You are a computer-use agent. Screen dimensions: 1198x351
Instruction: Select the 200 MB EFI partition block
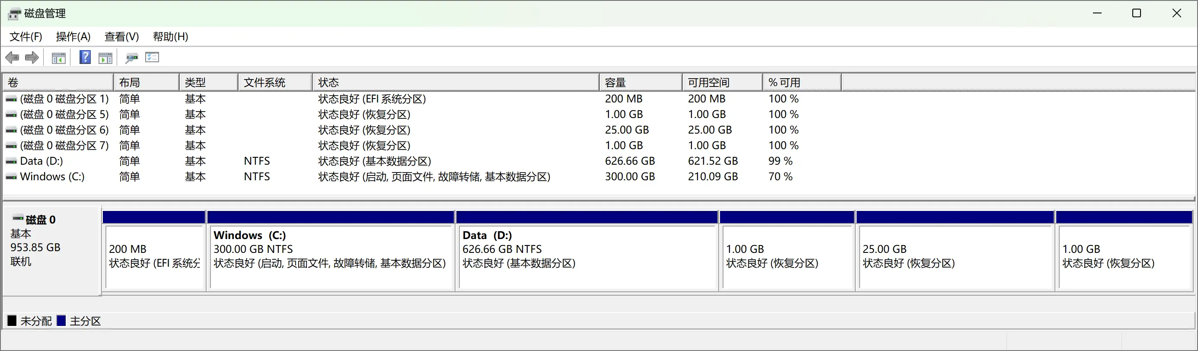pyautogui.click(x=154, y=258)
